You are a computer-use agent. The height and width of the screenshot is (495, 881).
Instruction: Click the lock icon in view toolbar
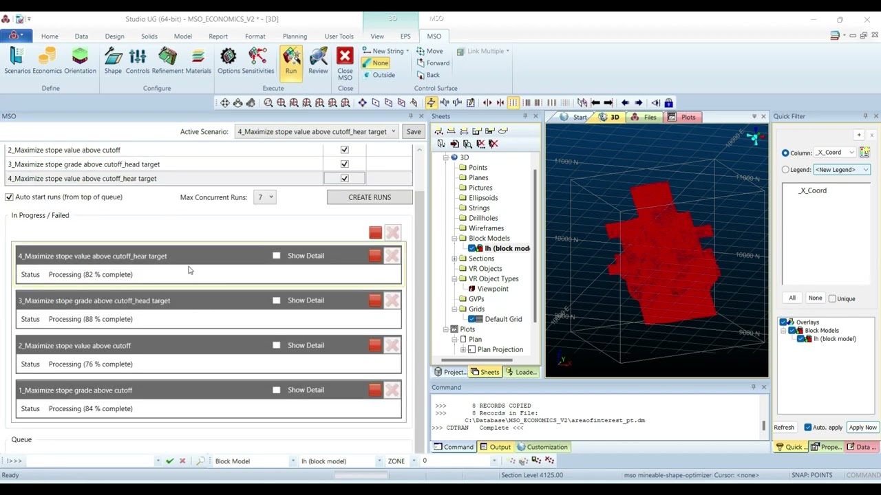[668, 103]
